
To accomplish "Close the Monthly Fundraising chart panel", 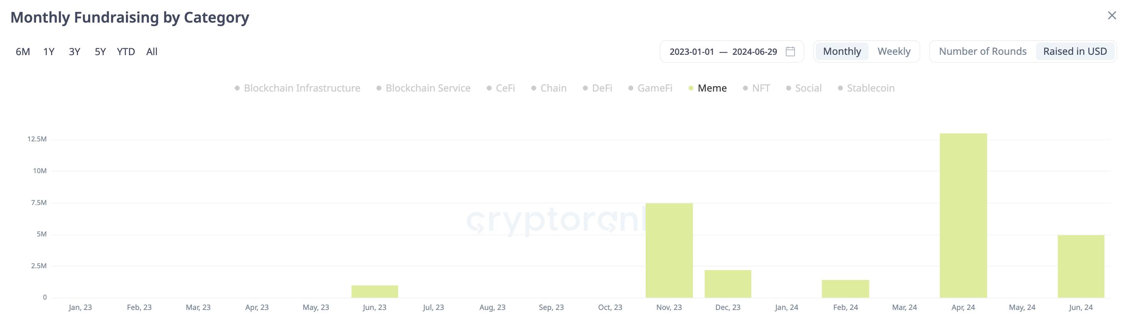I will tap(1112, 16).
